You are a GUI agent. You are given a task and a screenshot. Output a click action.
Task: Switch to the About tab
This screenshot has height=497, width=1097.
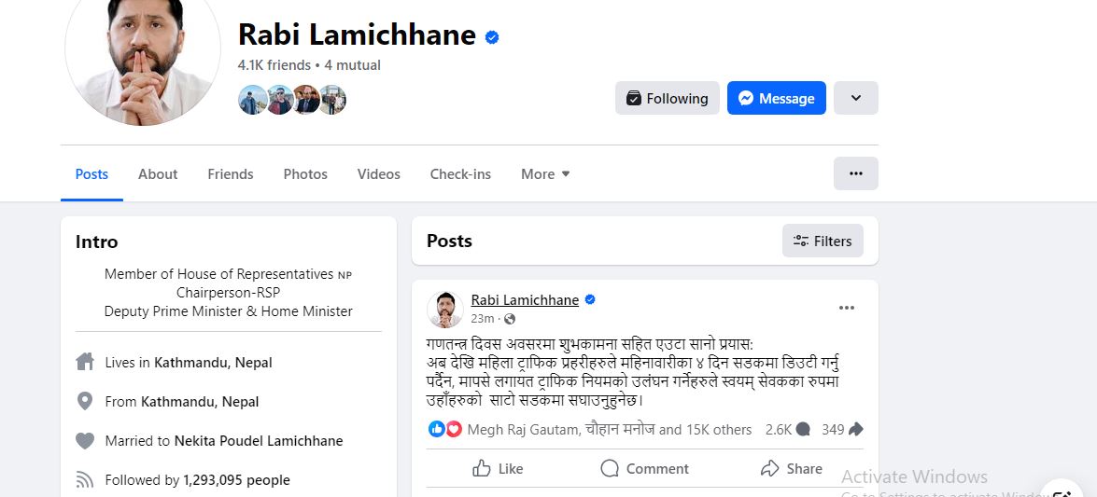click(x=158, y=174)
